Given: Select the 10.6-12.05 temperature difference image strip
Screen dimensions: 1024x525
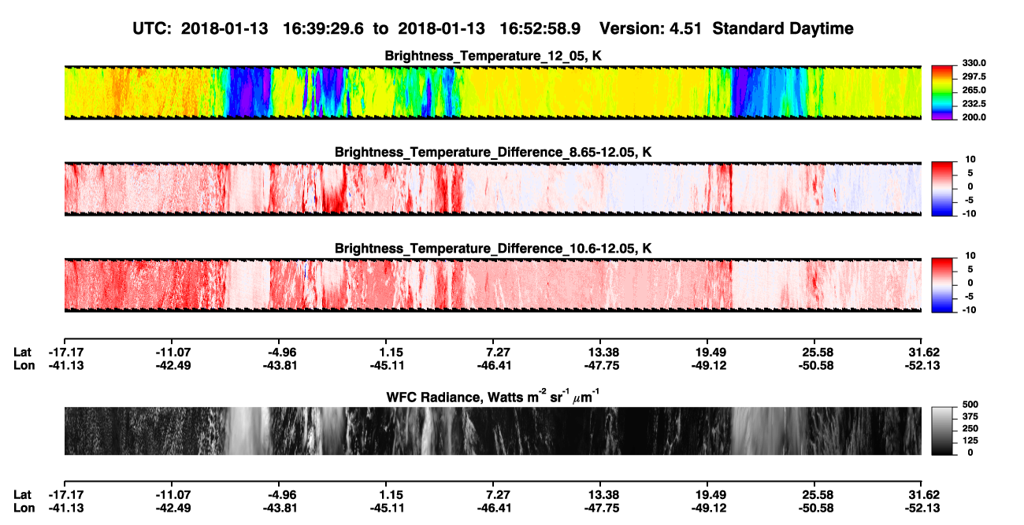Looking at the screenshot, I should tap(492, 285).
